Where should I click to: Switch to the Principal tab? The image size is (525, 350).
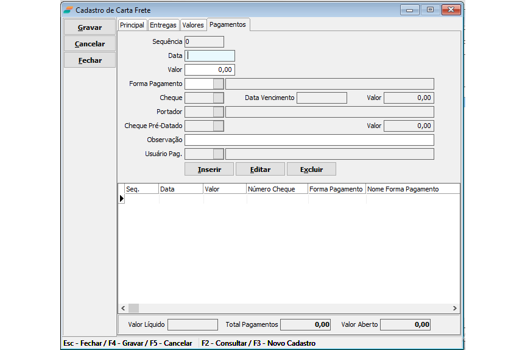[x=132, y=25]
